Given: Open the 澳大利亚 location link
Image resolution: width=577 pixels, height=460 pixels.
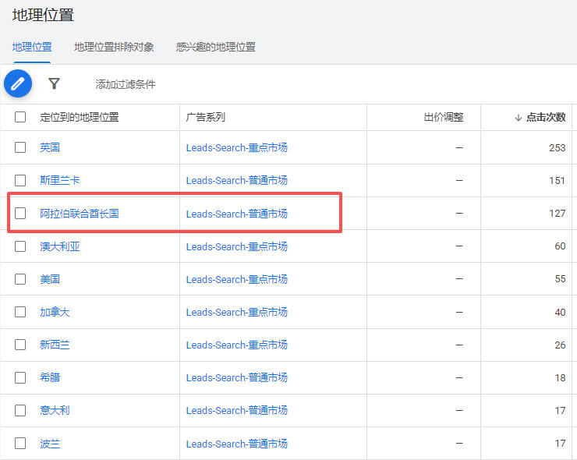Looking at the screenshot, I should click(59, 246).
